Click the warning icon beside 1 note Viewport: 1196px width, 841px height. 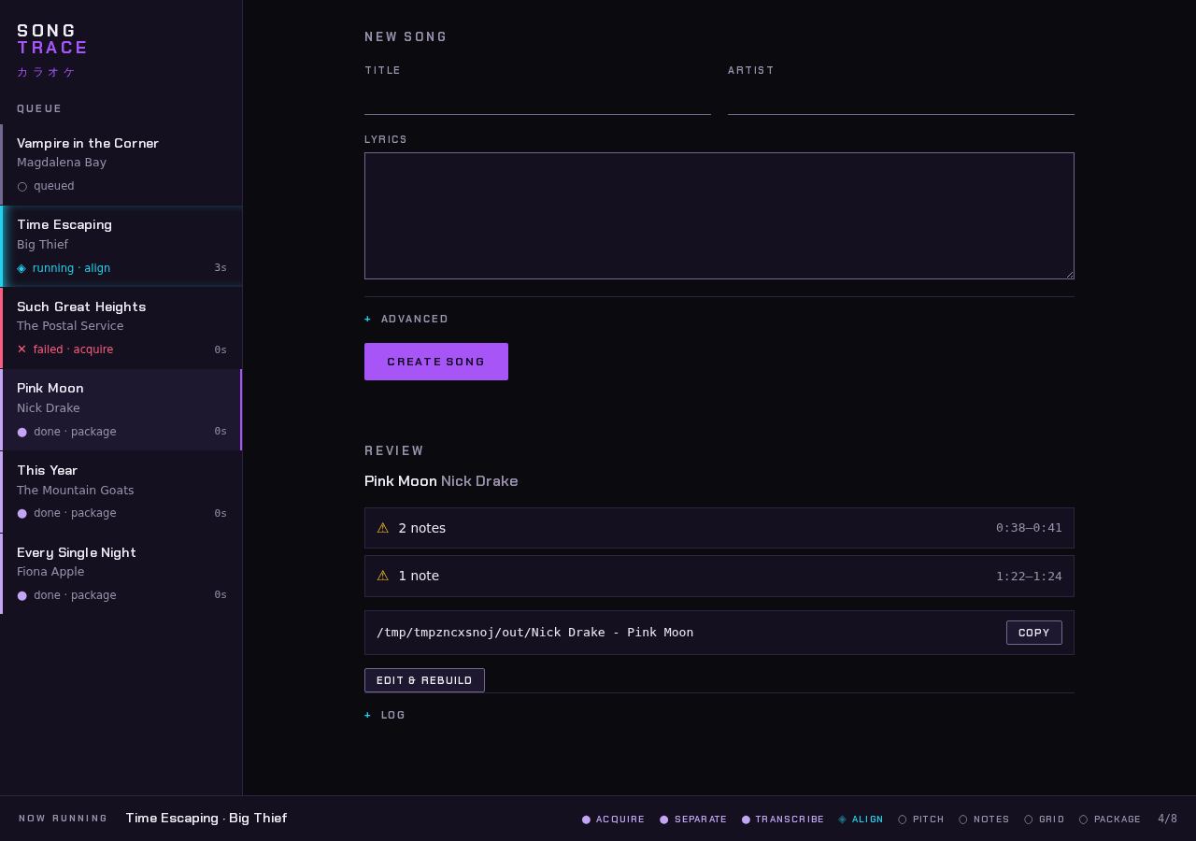(x=383, y=576)
